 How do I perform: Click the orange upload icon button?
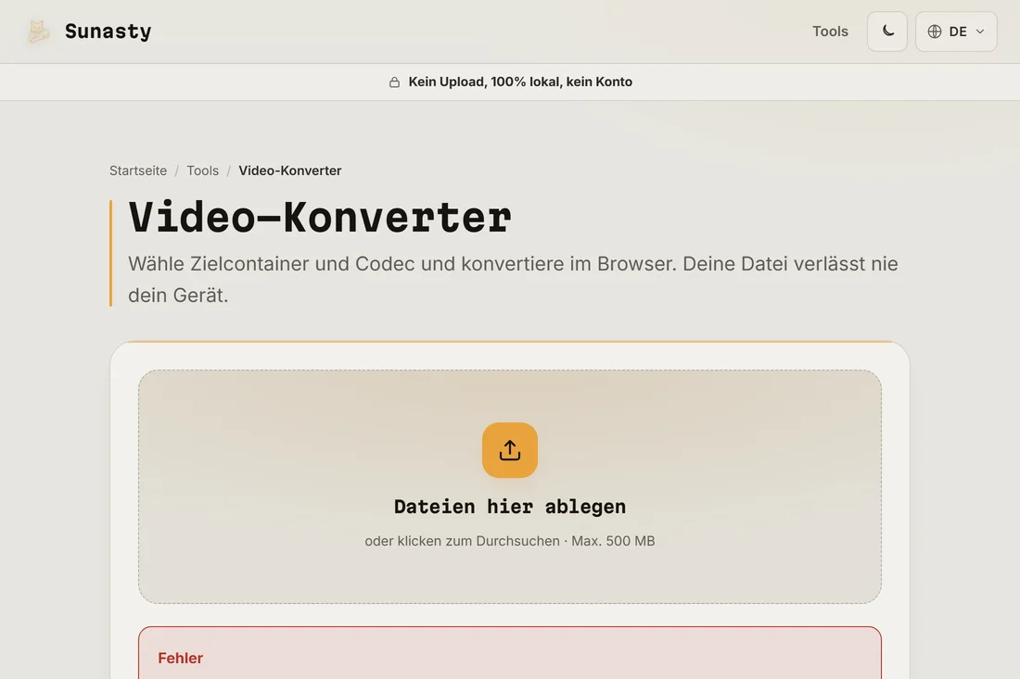pyautogui.click(x=510, y=450)
